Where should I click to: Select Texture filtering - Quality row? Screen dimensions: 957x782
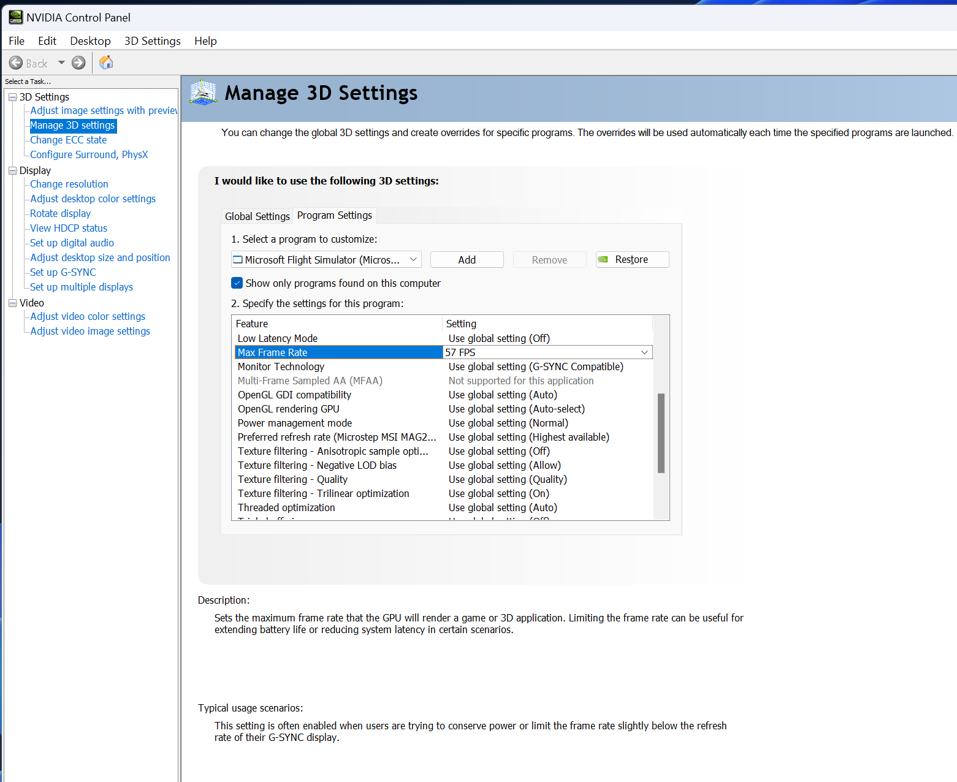[444, 479]
